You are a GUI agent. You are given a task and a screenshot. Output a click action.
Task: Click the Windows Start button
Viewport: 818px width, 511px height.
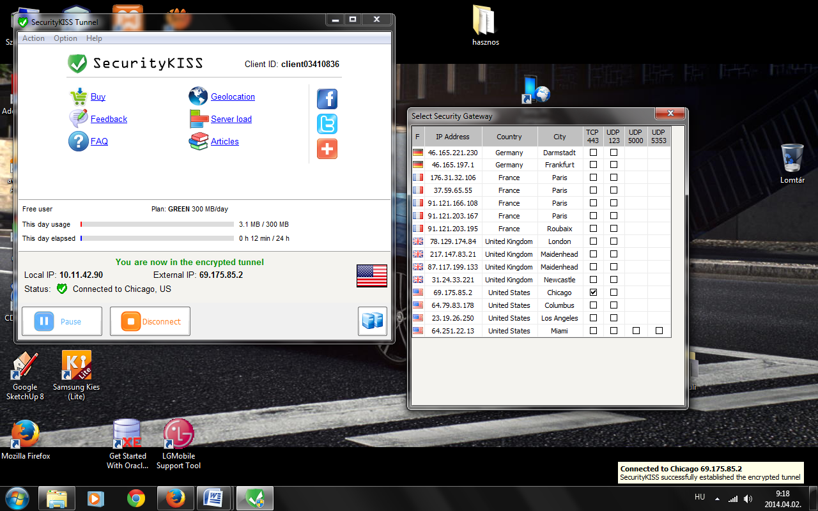pos(17,498)
